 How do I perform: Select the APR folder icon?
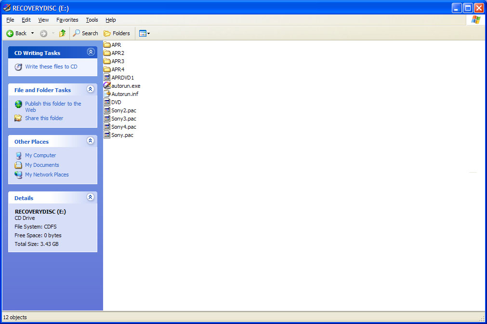(x=107, y=45)
